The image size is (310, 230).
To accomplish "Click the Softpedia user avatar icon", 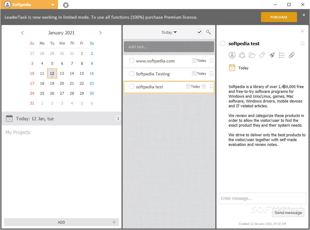I will 7,5.
